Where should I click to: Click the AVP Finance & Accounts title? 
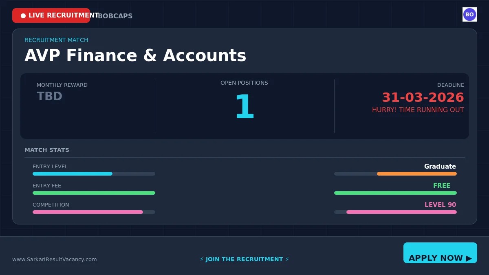tap(135, 56)
